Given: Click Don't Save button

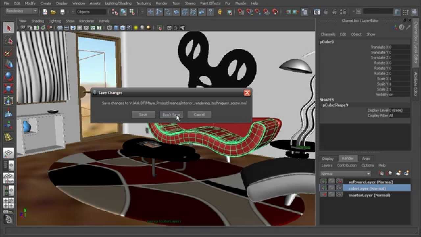Looking at the screenshot, I should point(171,115).
